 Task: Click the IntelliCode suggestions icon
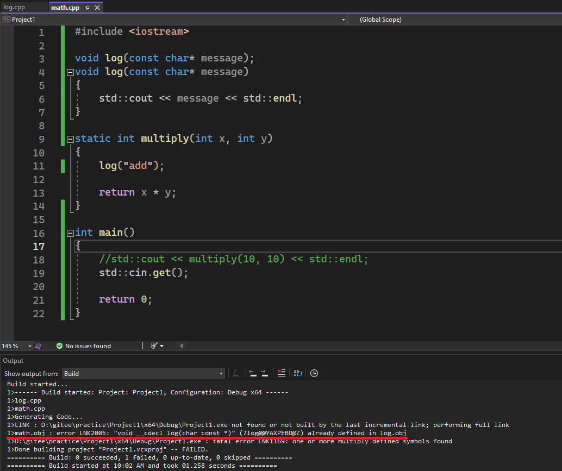39,346
